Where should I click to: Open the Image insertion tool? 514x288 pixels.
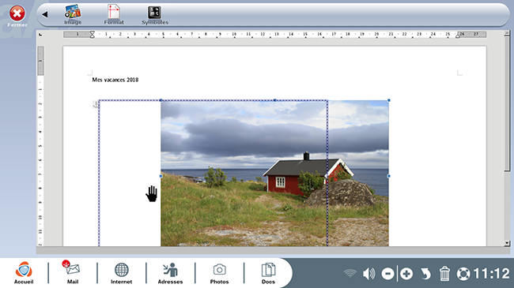[x=73, y=15]
